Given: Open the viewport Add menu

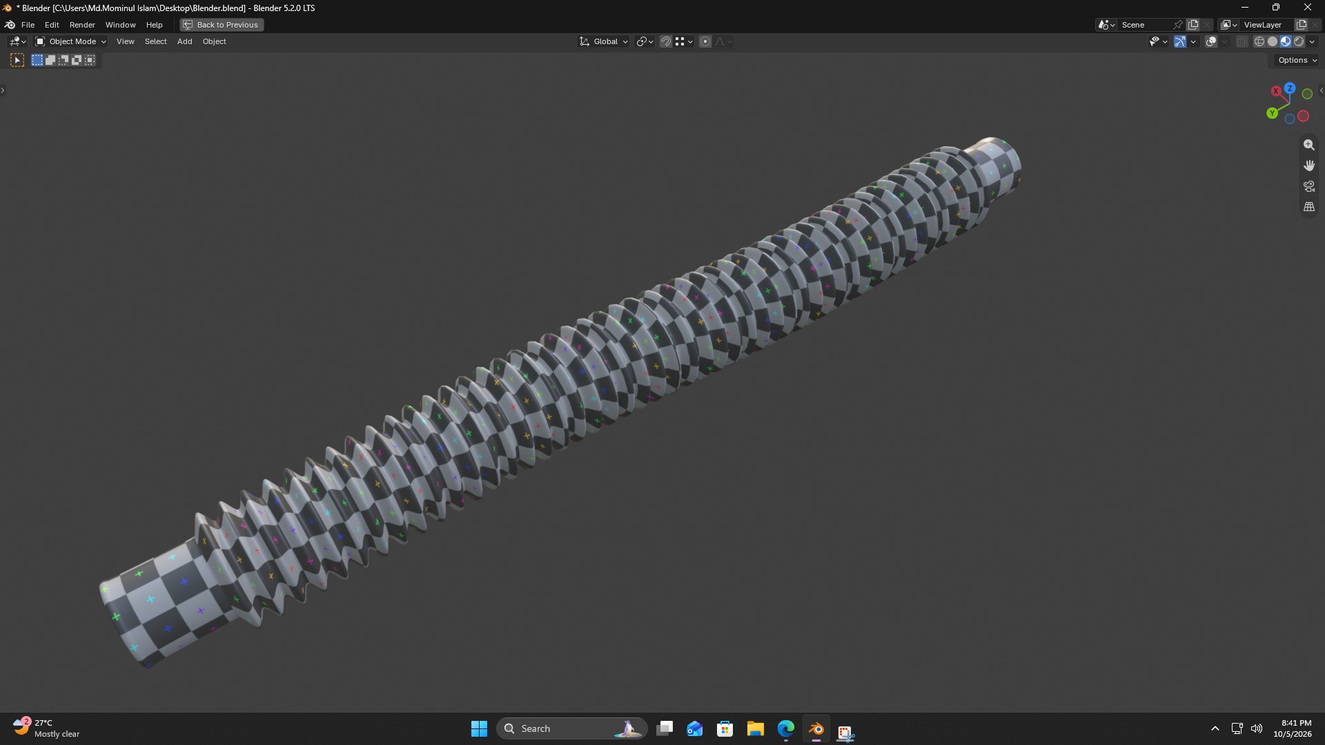Looking at the screenshot, I should coord(184,41).
